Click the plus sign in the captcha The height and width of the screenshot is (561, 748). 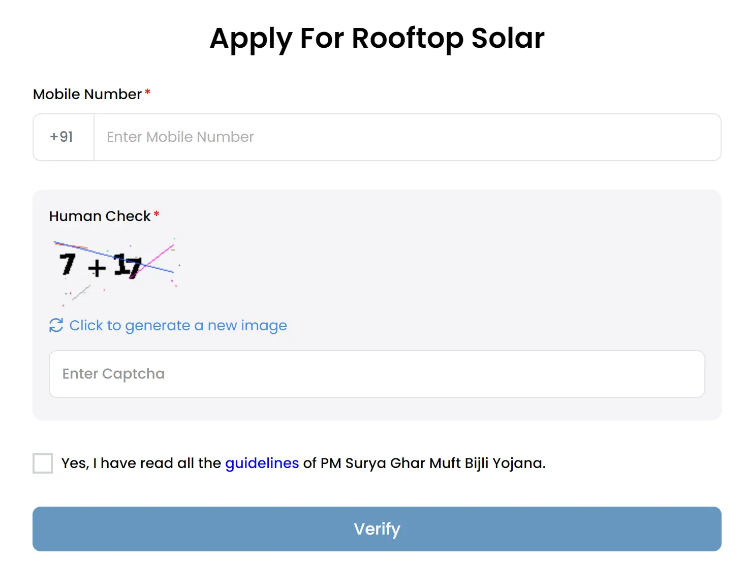tap(97, 268)
